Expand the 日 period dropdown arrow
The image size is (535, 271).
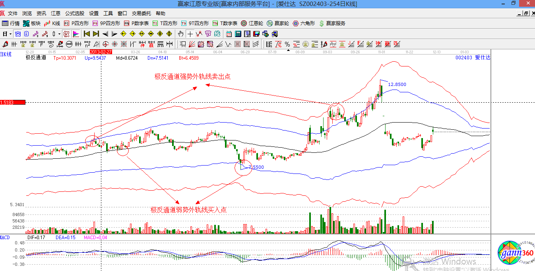tap(10, 34)
